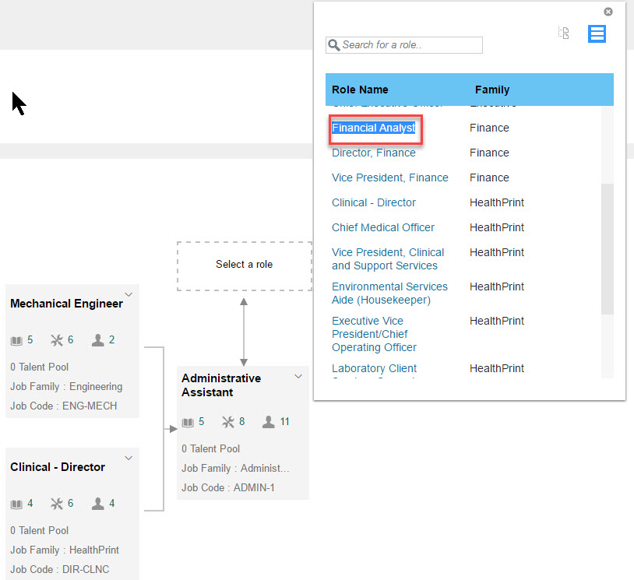Click Job Family : Engineering text

point(66,387)
